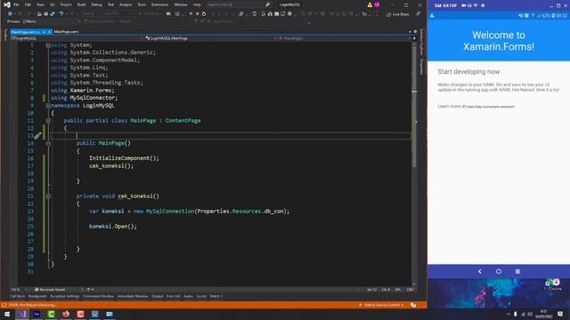Collapse the namespace LoginMySQL block
This screenshot has width=570, height=320.
click(x=48, y=106)
